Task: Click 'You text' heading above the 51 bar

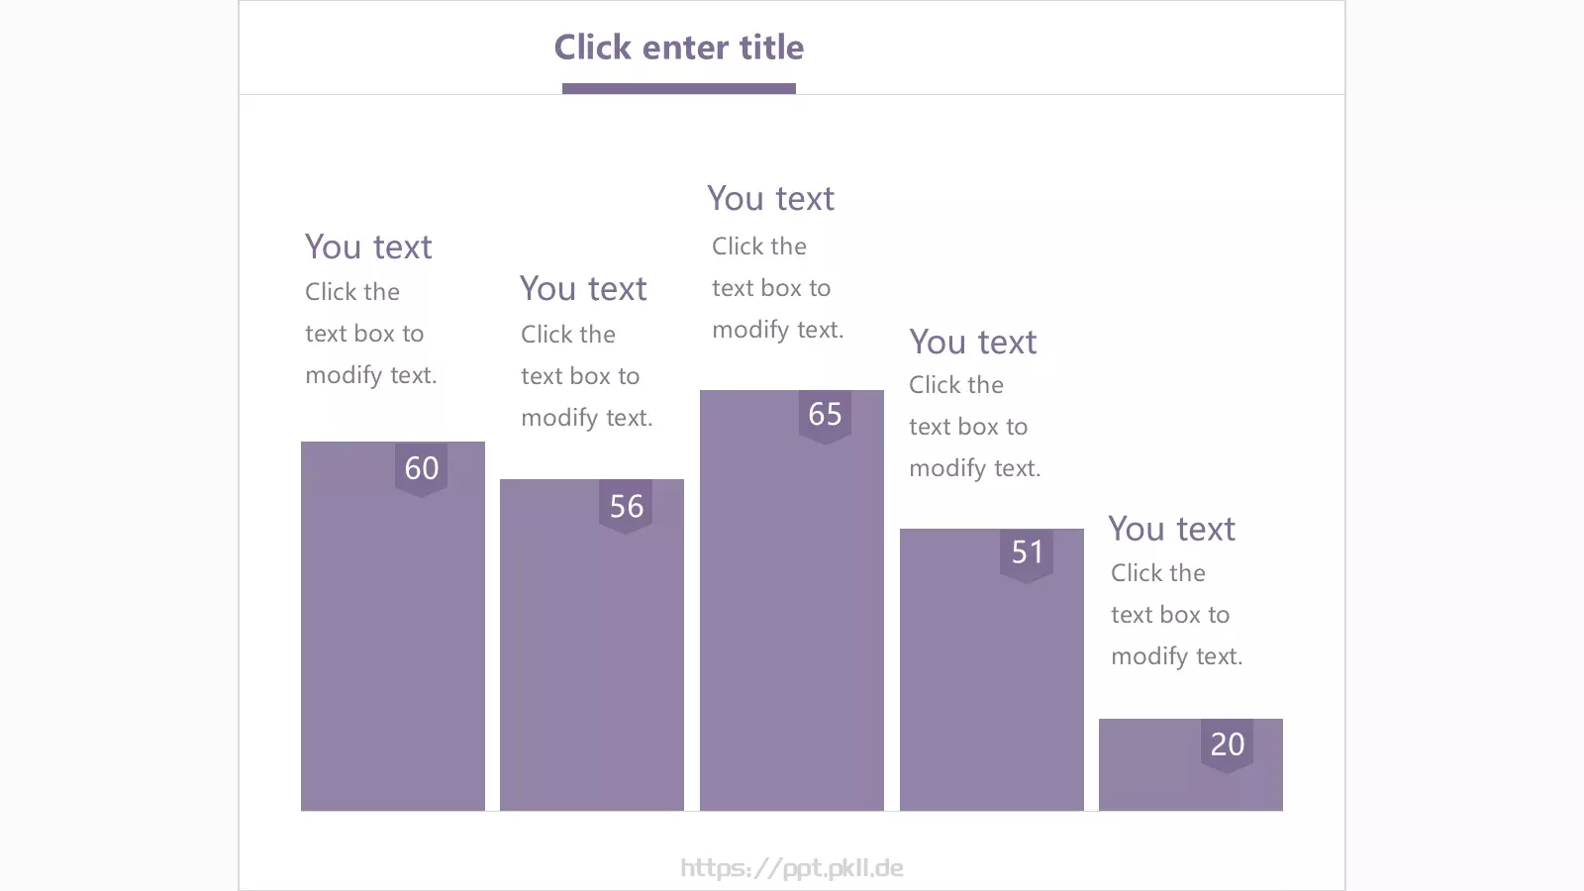Action: tap(973, 343)
